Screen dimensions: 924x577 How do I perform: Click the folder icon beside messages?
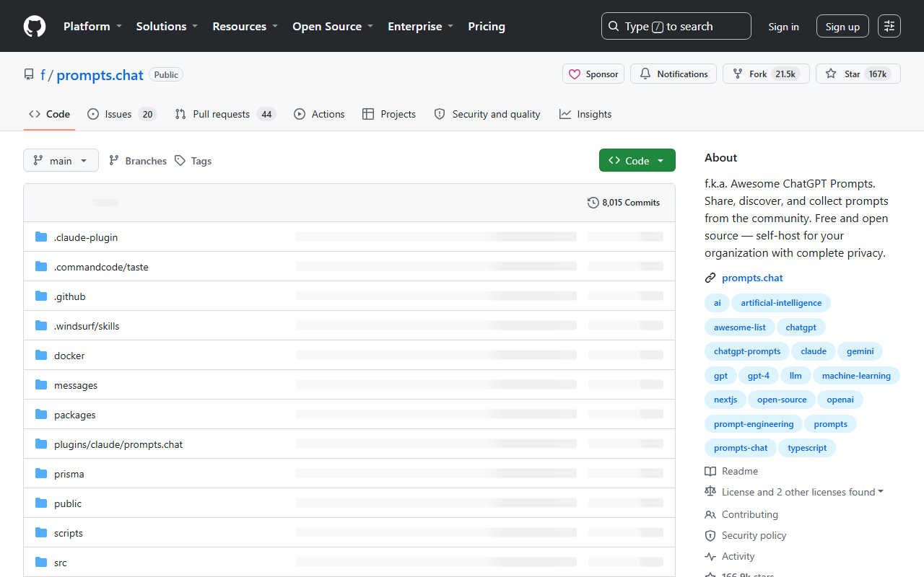(x=41, y=385)
